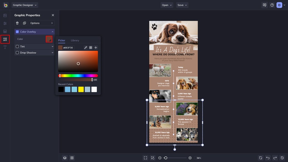288x162 pixels.
Task: Select the yellow recent color swatch
Action: 81,89
